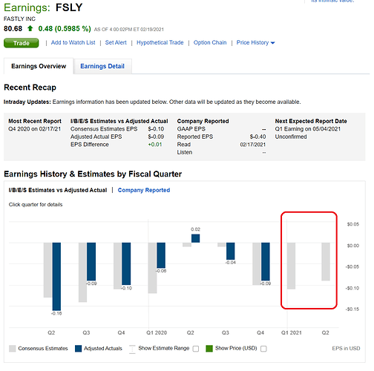374x371 pixels.
Task: Switch chart to Company Reported view
Action: (x=144, y=190)
